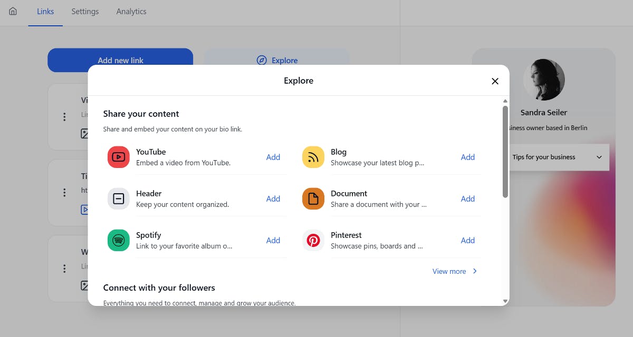Open the three-dot menu on the first link card

pos(64,117)
